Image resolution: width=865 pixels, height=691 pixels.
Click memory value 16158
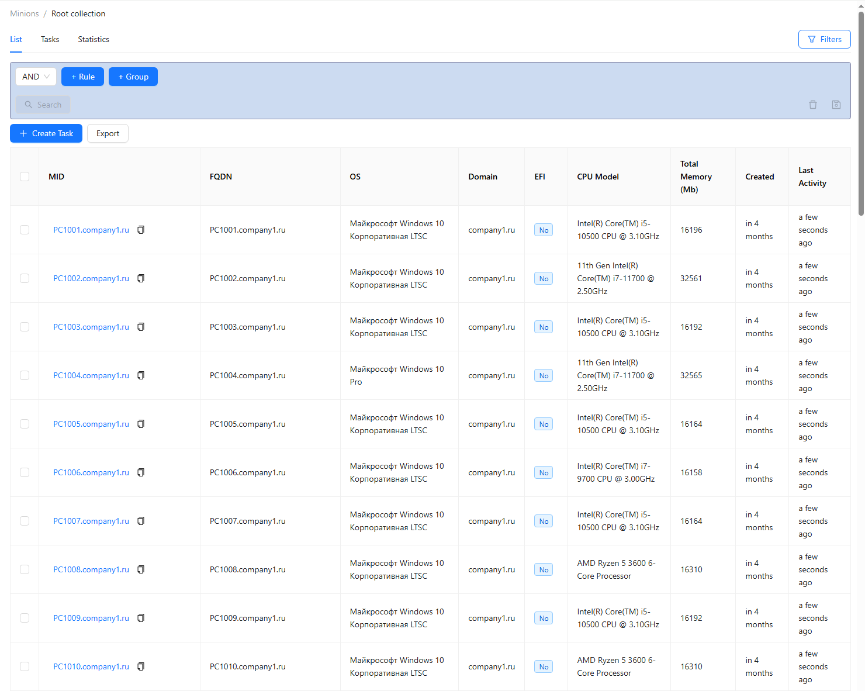click(691, 472)
